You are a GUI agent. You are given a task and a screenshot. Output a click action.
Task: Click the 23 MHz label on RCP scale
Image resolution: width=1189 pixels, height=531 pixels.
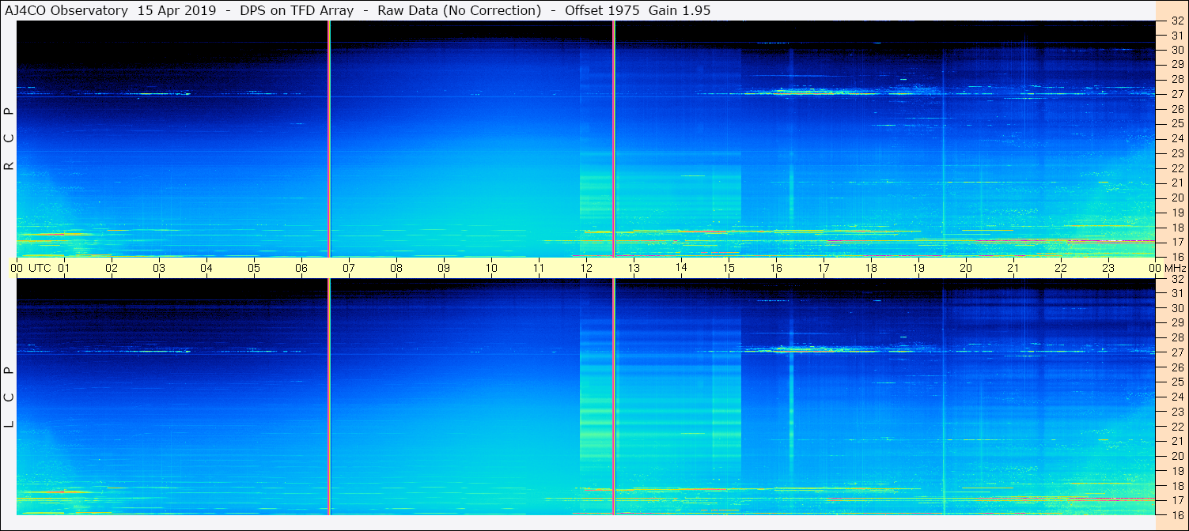click(1176, 153)
